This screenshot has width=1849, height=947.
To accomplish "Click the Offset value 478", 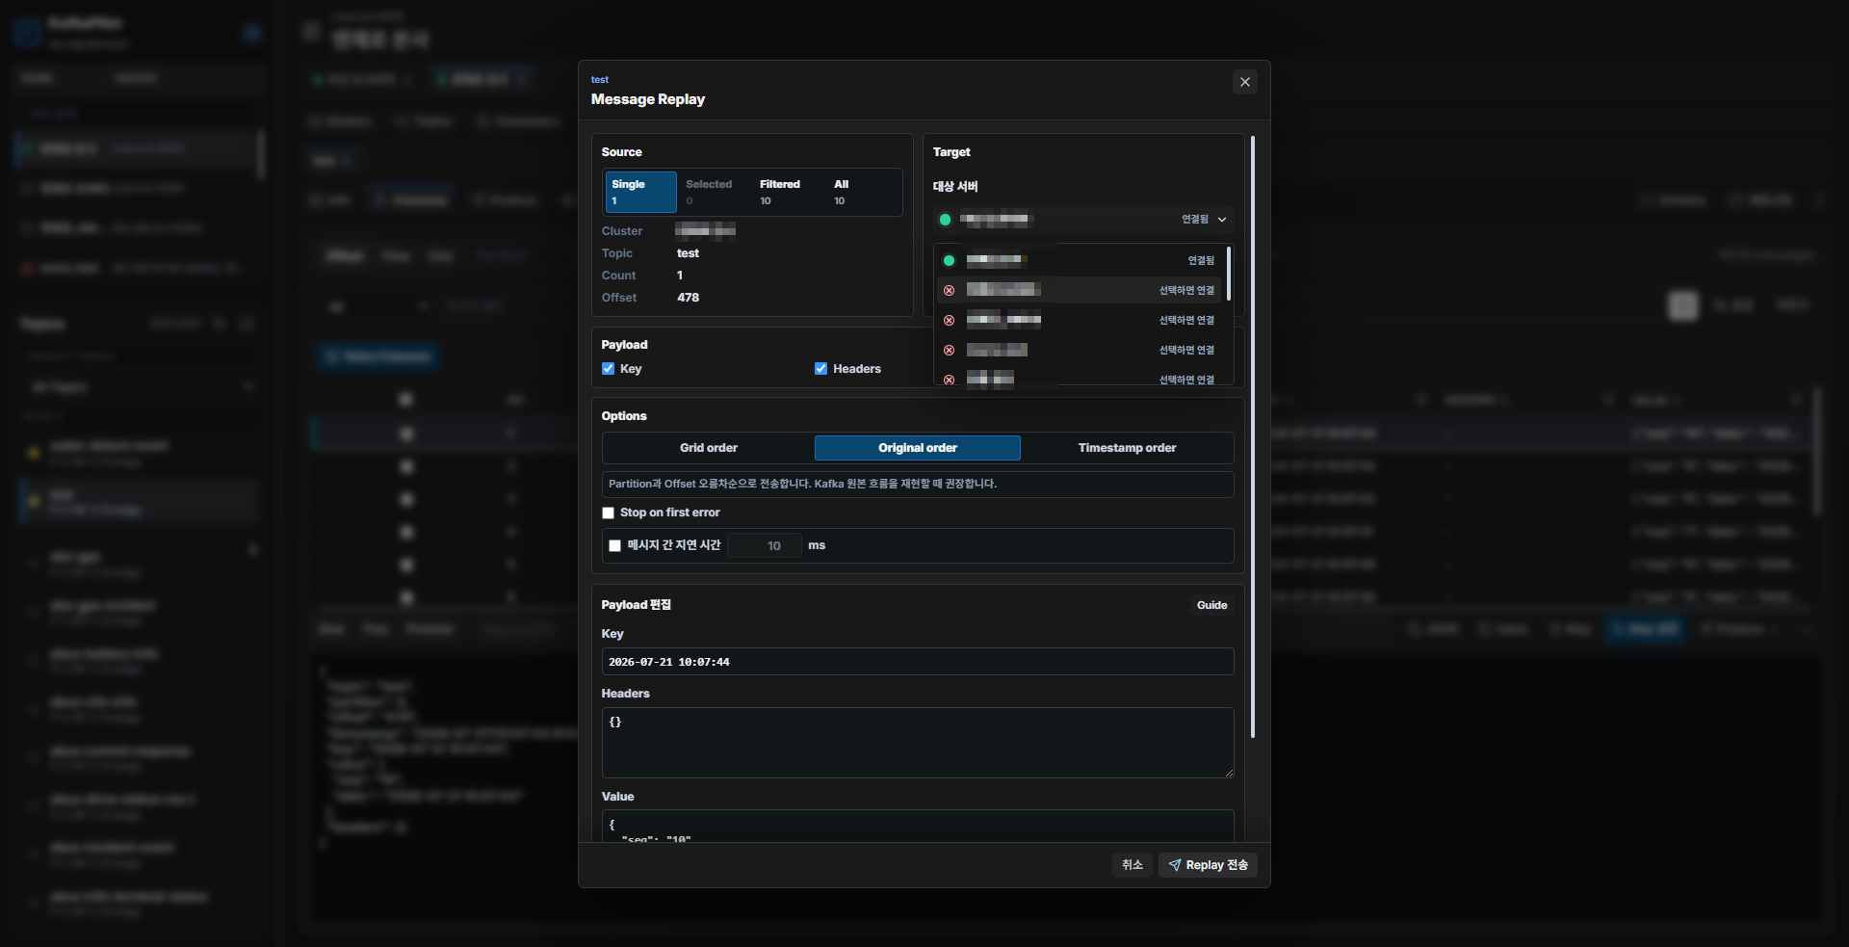I will pyautogui.click(x=688, y=298).
